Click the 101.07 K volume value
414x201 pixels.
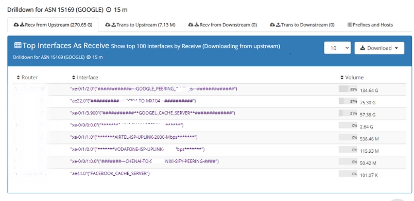[x=369, y=175]
